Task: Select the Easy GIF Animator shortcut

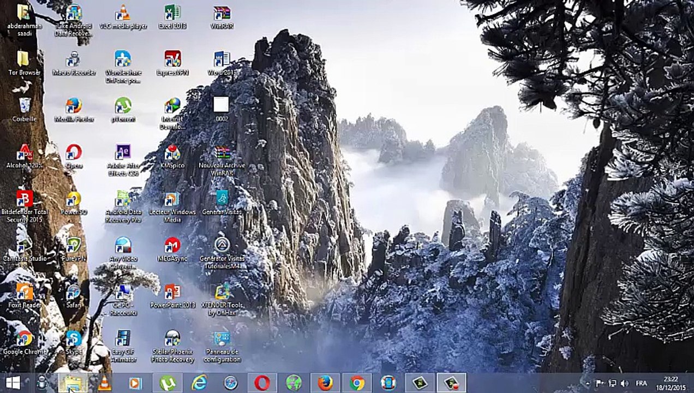Action: [123, 346]
